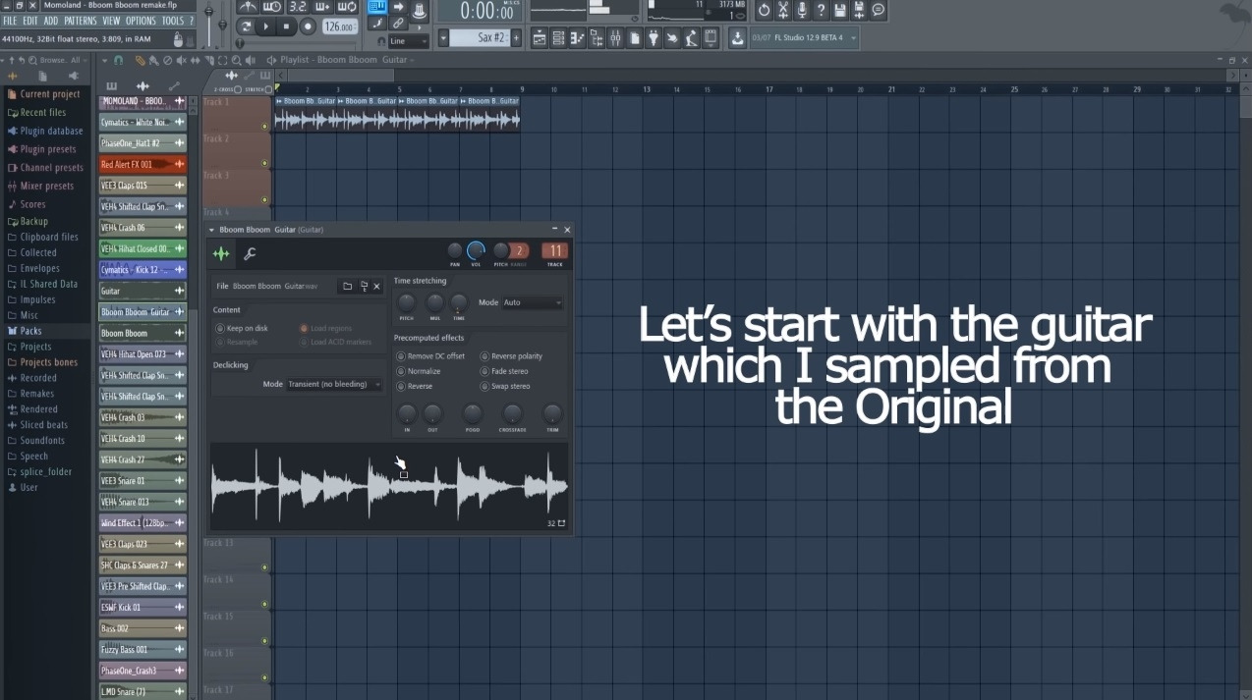Open the Piano roll view icon

click(577, 38)
